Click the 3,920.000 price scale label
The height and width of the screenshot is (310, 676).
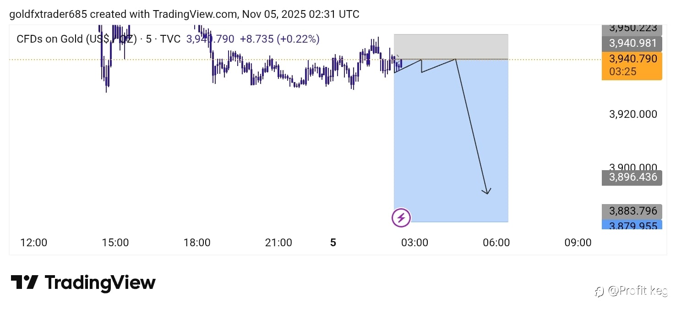tap(633, 114)
